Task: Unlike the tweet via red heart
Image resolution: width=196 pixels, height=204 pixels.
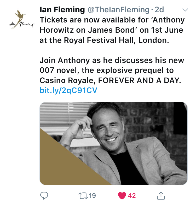Action: click(122, 195)
